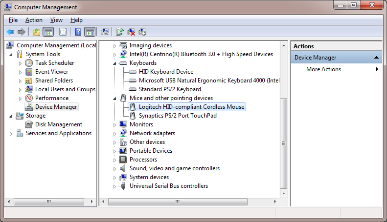
Task: Click the Shared Folders icon
Action: pyautogui.click(x=29, y=81)
